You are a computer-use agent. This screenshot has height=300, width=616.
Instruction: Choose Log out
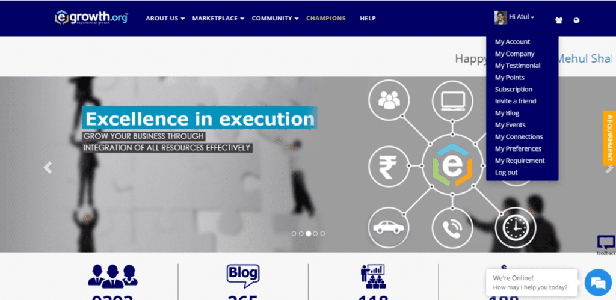click(x=506, y=173)
